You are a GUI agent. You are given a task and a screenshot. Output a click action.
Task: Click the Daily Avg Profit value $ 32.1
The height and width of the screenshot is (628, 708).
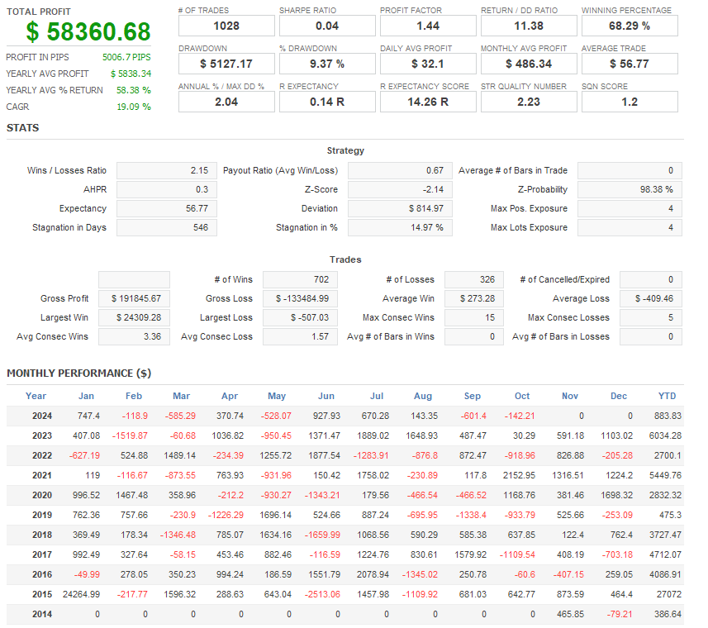[x=428, y=64]
